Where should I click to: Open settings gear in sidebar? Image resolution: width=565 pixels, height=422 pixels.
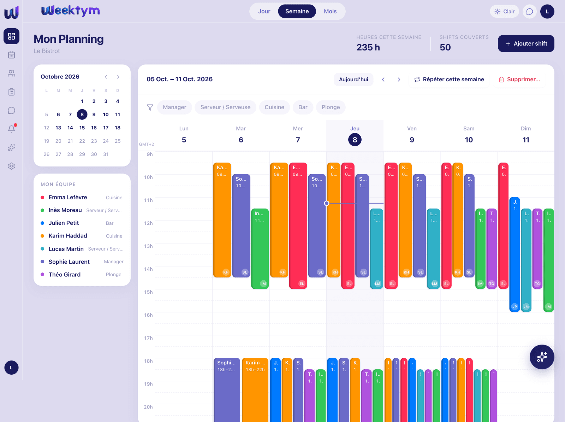pyautogui.click(x=11, y=166)
